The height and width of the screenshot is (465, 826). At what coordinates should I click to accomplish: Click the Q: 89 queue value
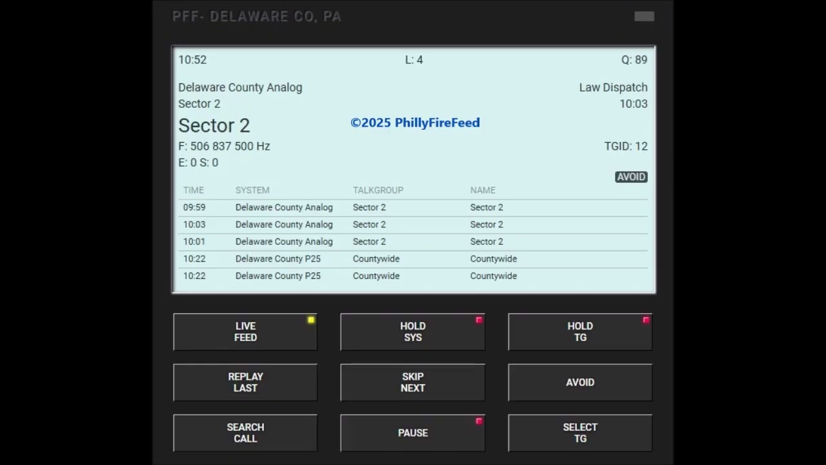[x=634, y=59]
